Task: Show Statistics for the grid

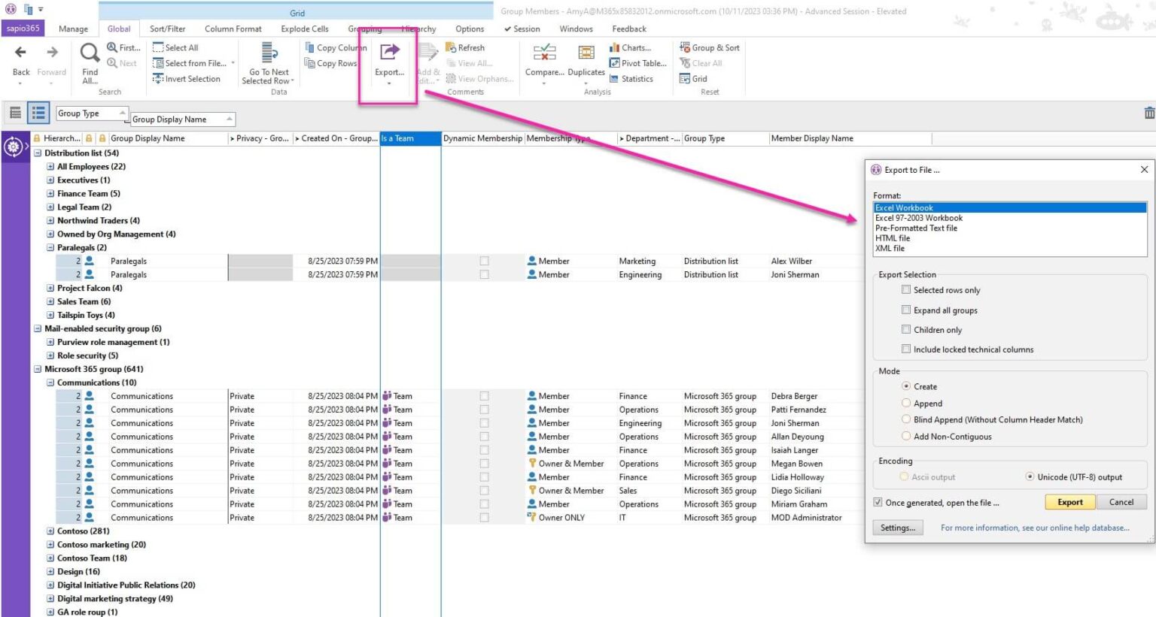Action: point(631,79)
